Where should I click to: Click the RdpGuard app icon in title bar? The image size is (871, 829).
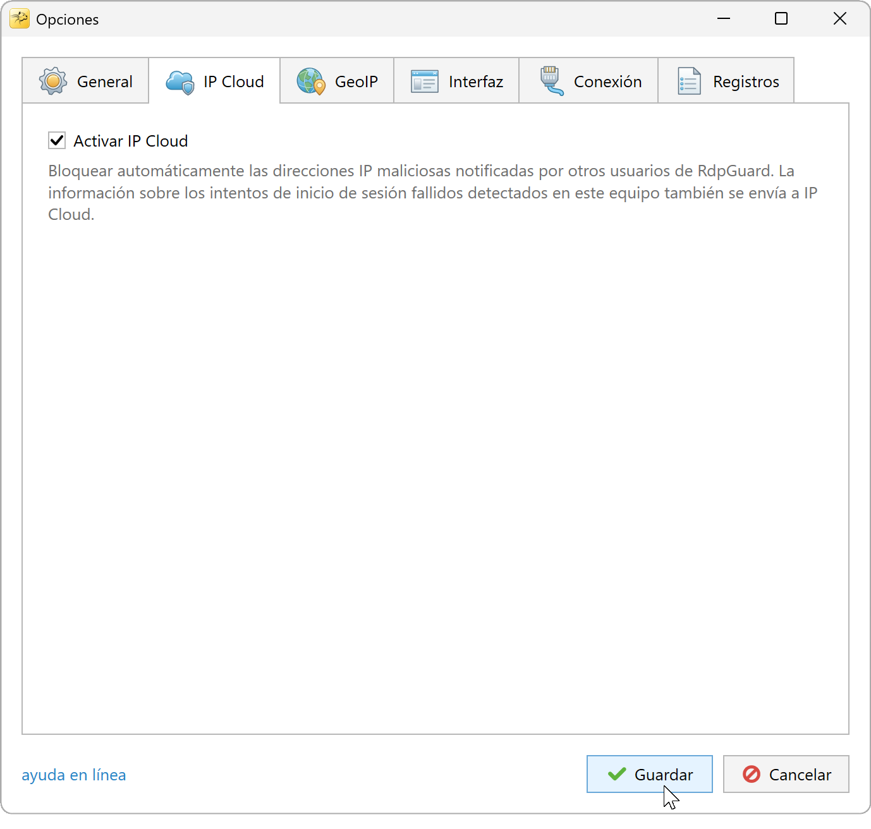20,19
